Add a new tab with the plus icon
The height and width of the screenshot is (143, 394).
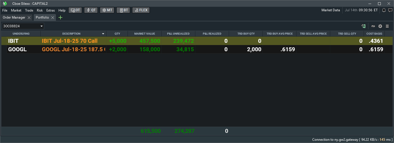60,17
